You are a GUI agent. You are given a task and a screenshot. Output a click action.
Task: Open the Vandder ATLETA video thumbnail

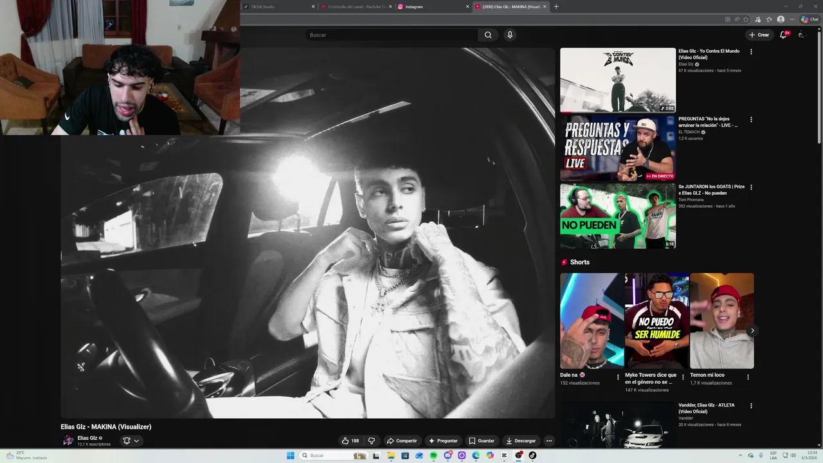click(x=618, y=425)
